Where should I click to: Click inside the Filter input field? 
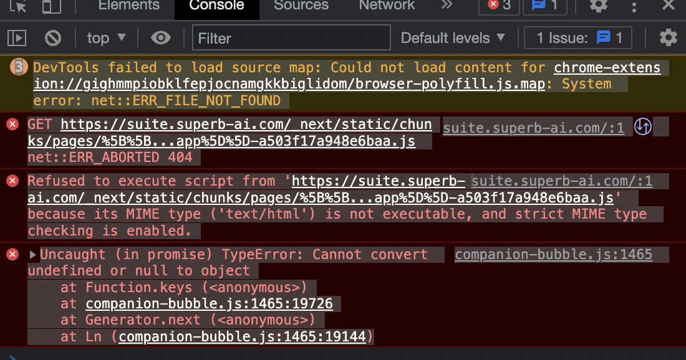(291, 38)
